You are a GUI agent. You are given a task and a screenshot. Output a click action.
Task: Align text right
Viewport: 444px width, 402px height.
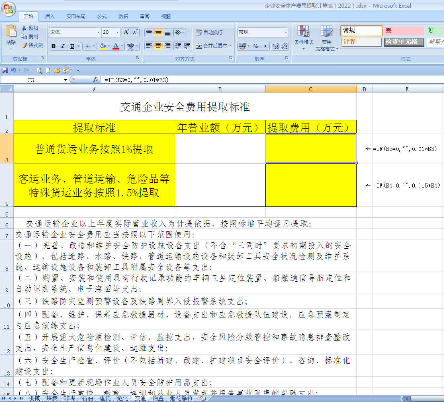click(167, 45)
